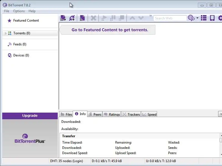Viewport: 222px width, 166px height.
Task: Click DHT: 35 nodes (Login) status
Action: click(67, 161)
